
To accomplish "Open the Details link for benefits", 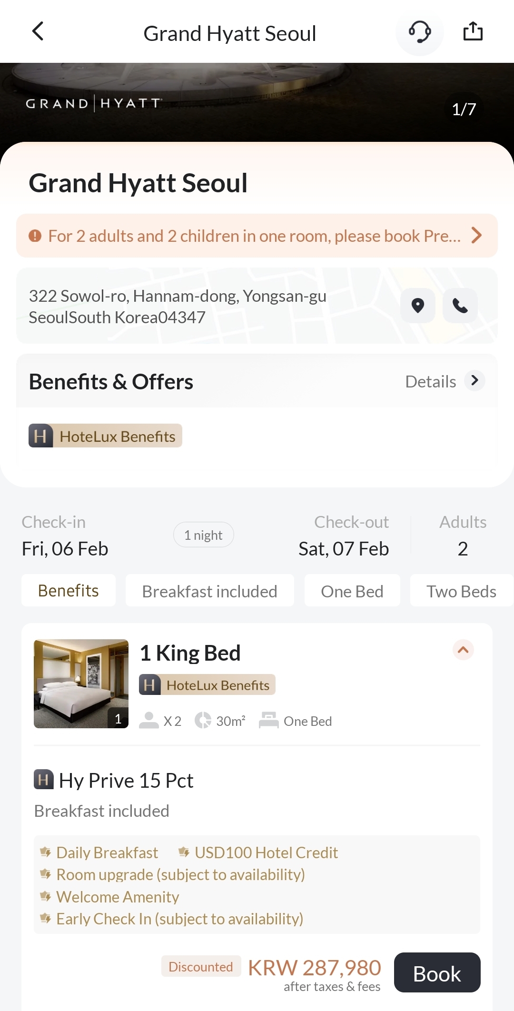I will pyautogui.click(x=430, y=382).
